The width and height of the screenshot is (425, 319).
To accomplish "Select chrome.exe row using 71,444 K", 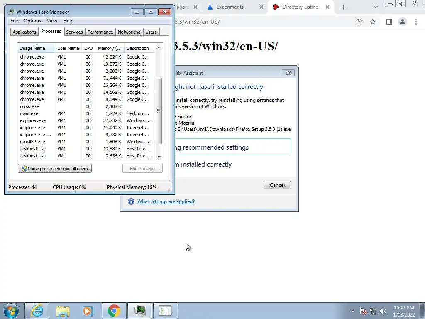I will (x=86, y=78).
